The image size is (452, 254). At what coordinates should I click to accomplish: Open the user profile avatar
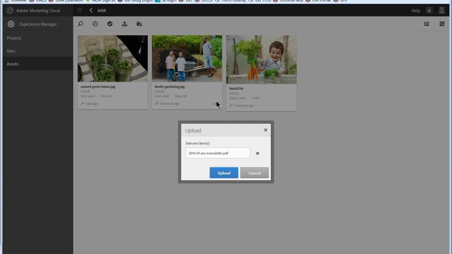(x=442, y=11)
